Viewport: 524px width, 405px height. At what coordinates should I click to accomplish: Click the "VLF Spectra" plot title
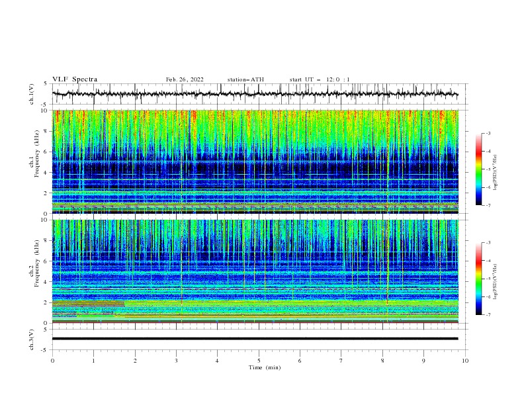75,79
